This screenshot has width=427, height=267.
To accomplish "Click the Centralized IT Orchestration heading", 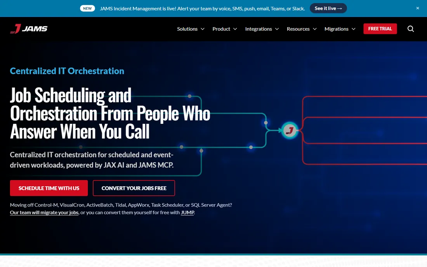I will tap(67, 71).
